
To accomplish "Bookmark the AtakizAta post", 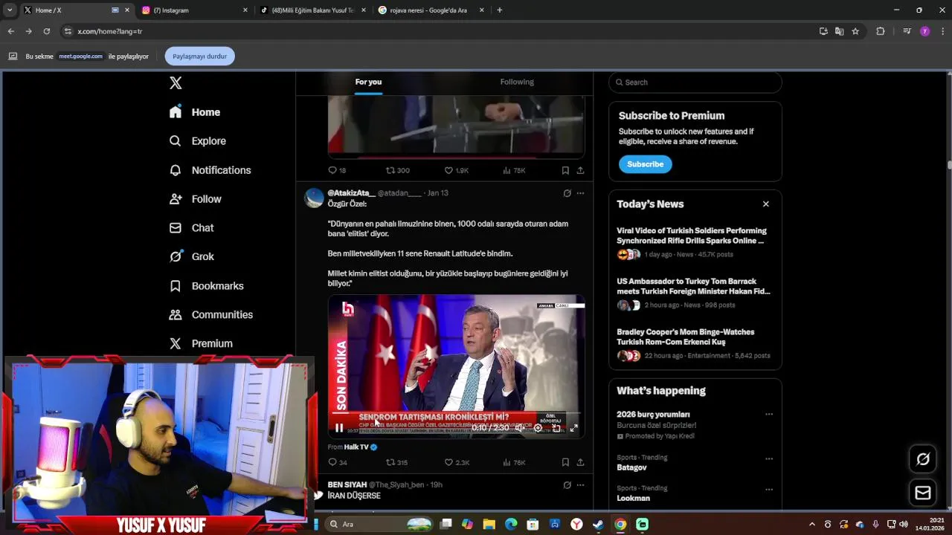I will tap(565, 462).
